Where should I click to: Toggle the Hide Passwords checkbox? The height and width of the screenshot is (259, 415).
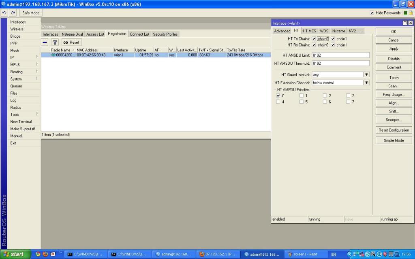coord(372,13)
